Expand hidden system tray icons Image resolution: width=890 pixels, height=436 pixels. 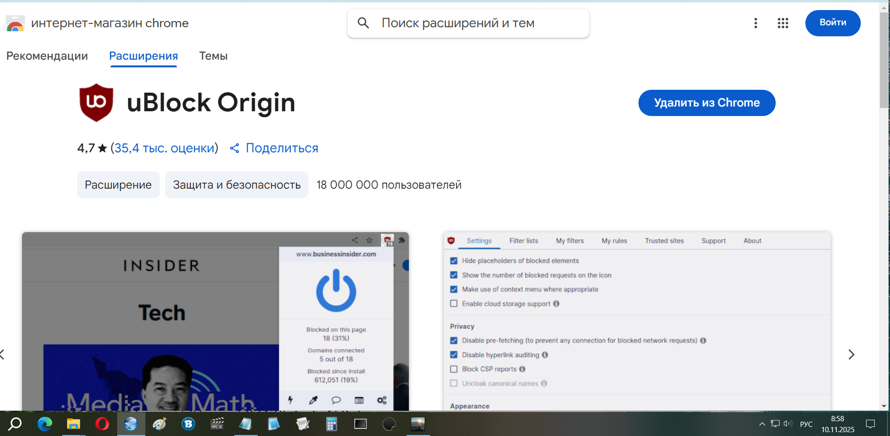[762, 424]
